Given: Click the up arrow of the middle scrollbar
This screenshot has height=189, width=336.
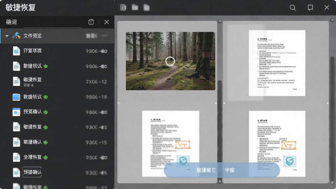Looking at the screenshot, I should tap(220, 21).
